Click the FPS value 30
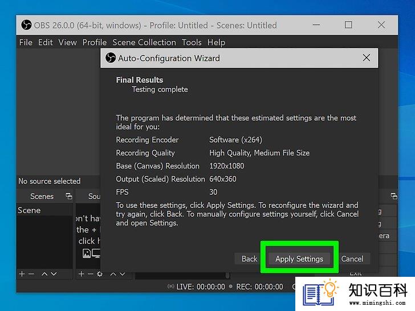415x311 pixels. point(213,192)
